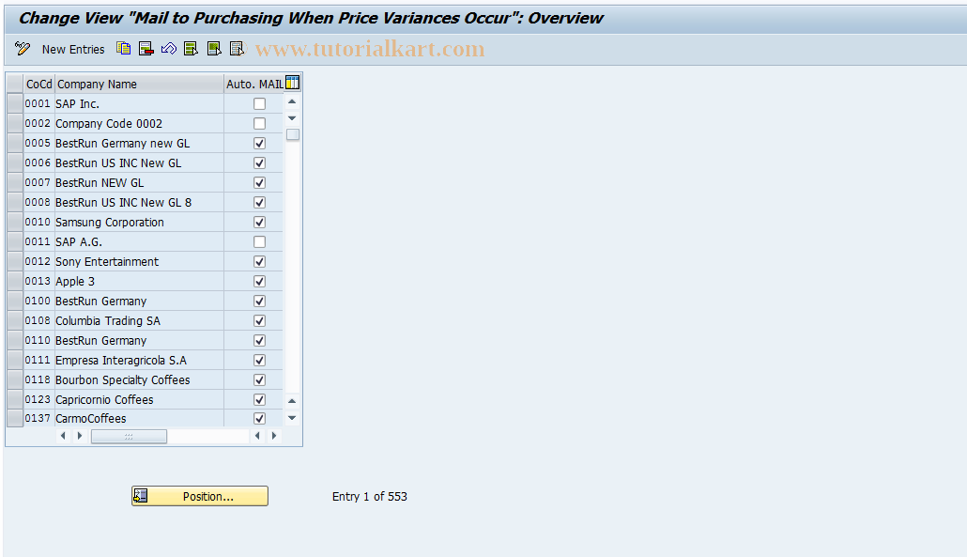This screenshot has height=557, width=967.
Task: Click the Position... button
Action: 200,496
